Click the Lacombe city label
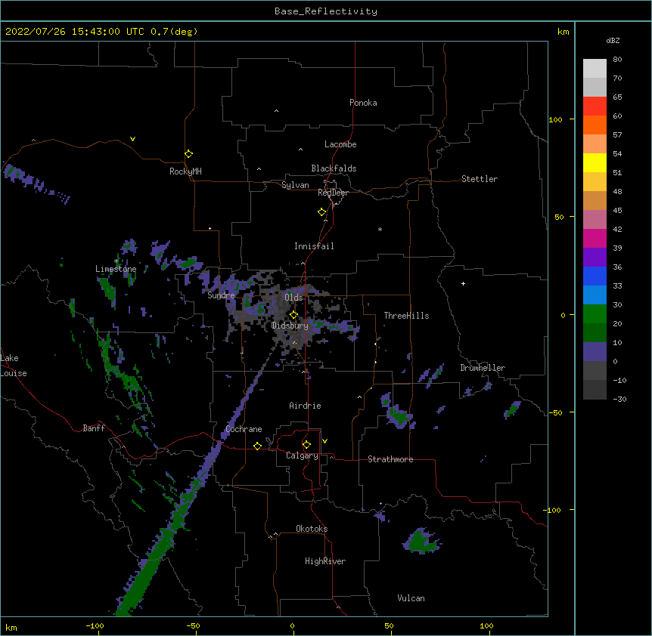 tap(340, 144)
